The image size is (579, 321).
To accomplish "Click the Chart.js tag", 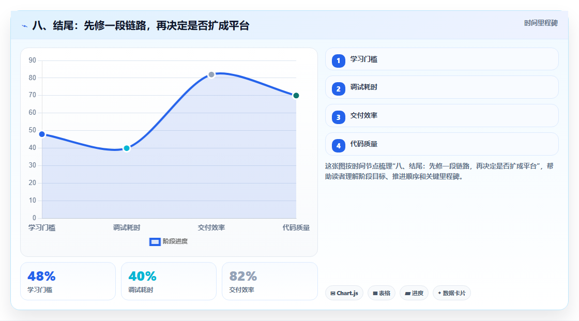I will coord(344,293).
